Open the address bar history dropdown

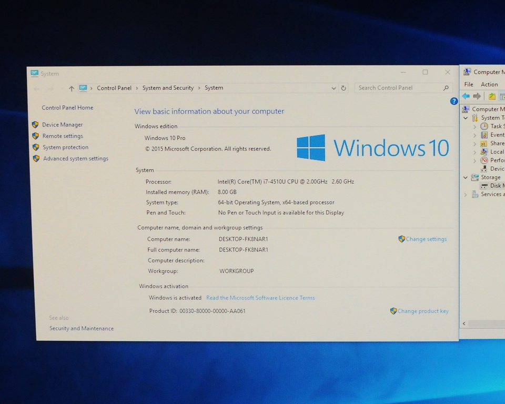334,88
